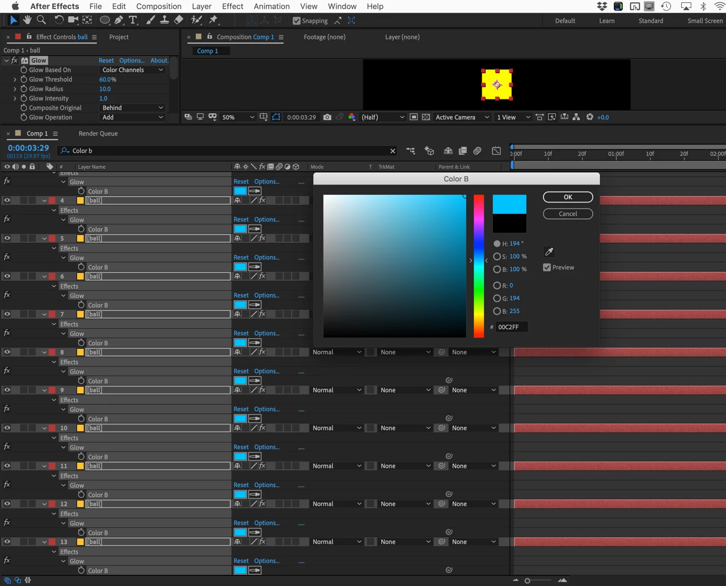Toggle the Snapping checkbox

[297, 21]
